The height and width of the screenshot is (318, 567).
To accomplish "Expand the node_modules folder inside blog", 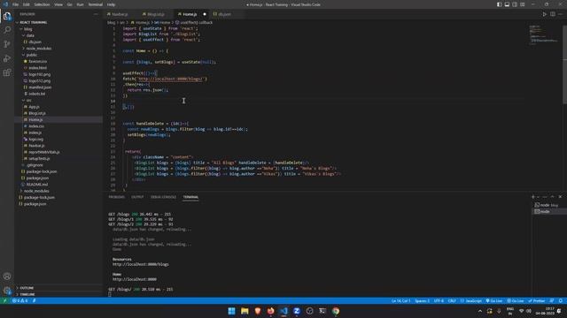I will tap(38, 49).
